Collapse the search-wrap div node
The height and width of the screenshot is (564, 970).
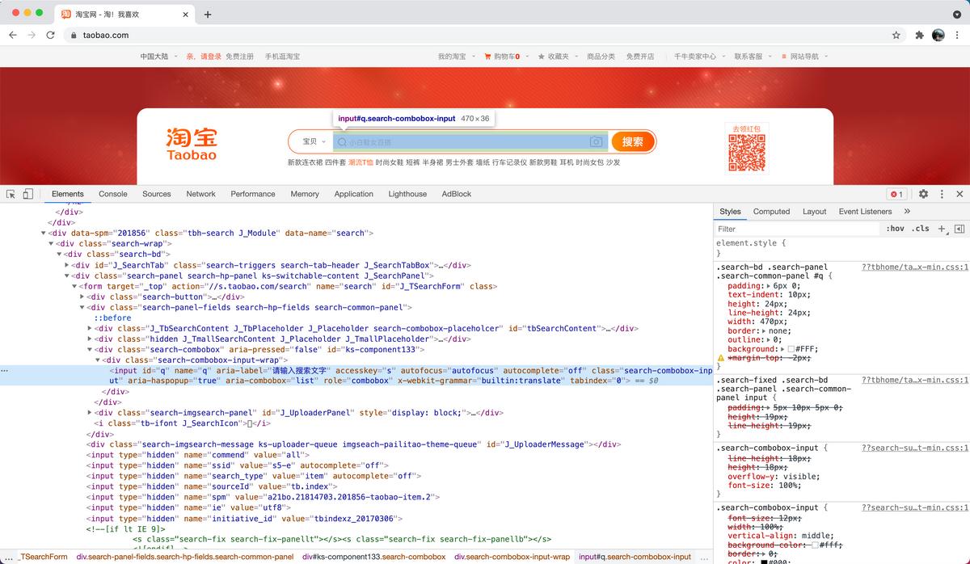point(51,243)
